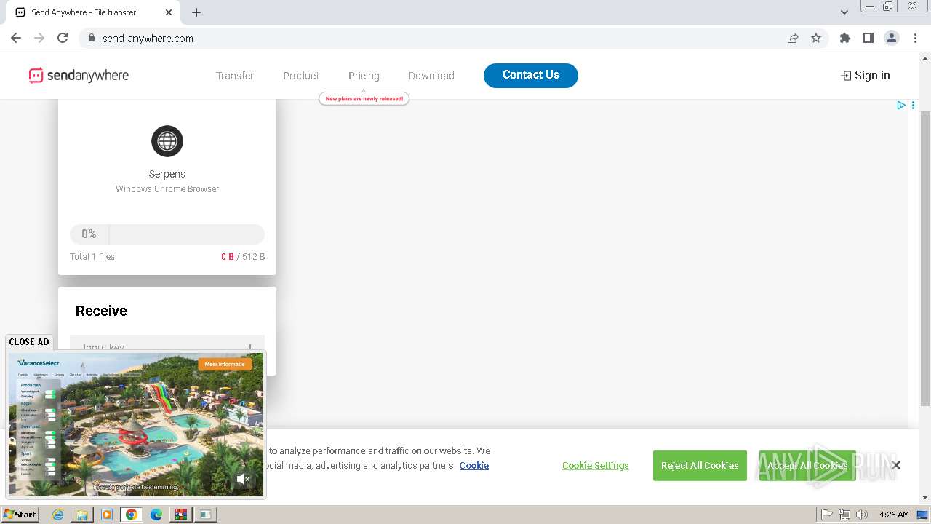This screenshot has height=524, width=931.
Task: Click the volume speaker tray icon
Action: tap(862, 515)
